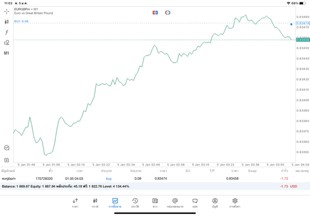The height and width of the screenshot is (216, 310).
Task: Change chart type via candlestick icon
Action: point(7,22)
